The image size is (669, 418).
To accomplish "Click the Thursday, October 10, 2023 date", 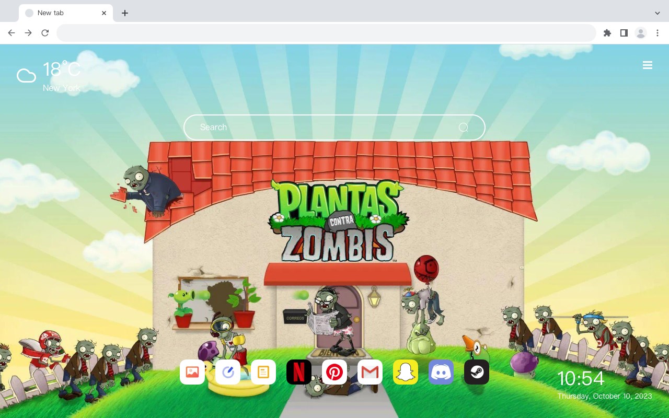I will pyautogui.click(x=605, y=396).
